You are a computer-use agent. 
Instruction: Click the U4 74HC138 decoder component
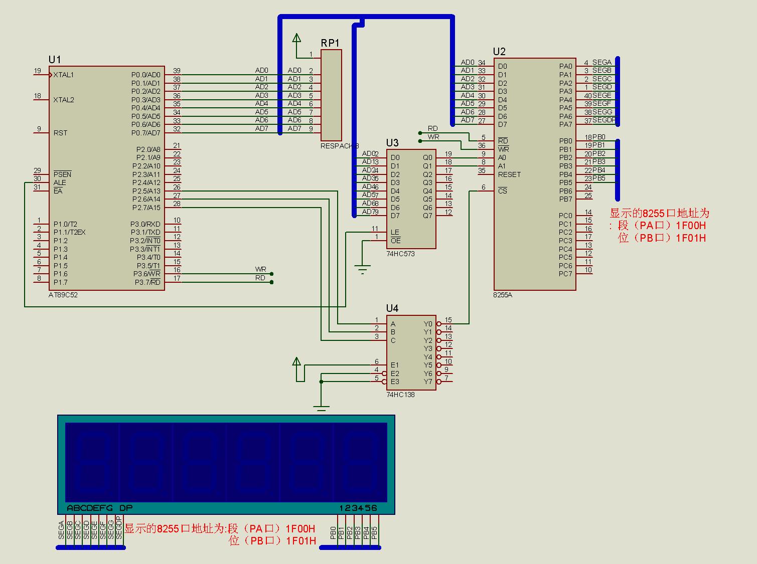pyautogui.click(x=411, y=353)
